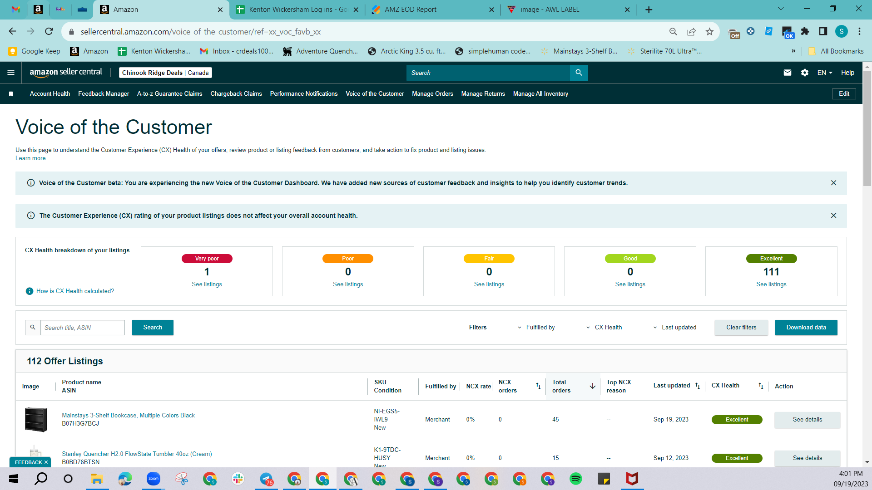Open the settings gear in Seller Central
This screenshot has width=872, height=490.
(x=805, y=73)
